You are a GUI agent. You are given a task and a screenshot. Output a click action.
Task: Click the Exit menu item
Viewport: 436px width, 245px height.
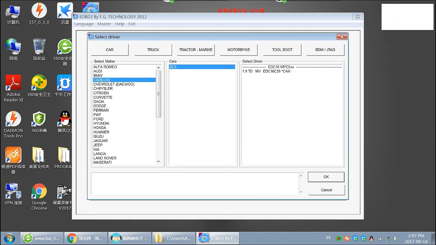click(x=132, y=24)
